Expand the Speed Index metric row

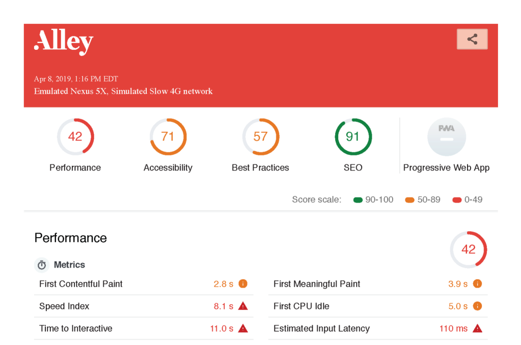coord(144,306)
